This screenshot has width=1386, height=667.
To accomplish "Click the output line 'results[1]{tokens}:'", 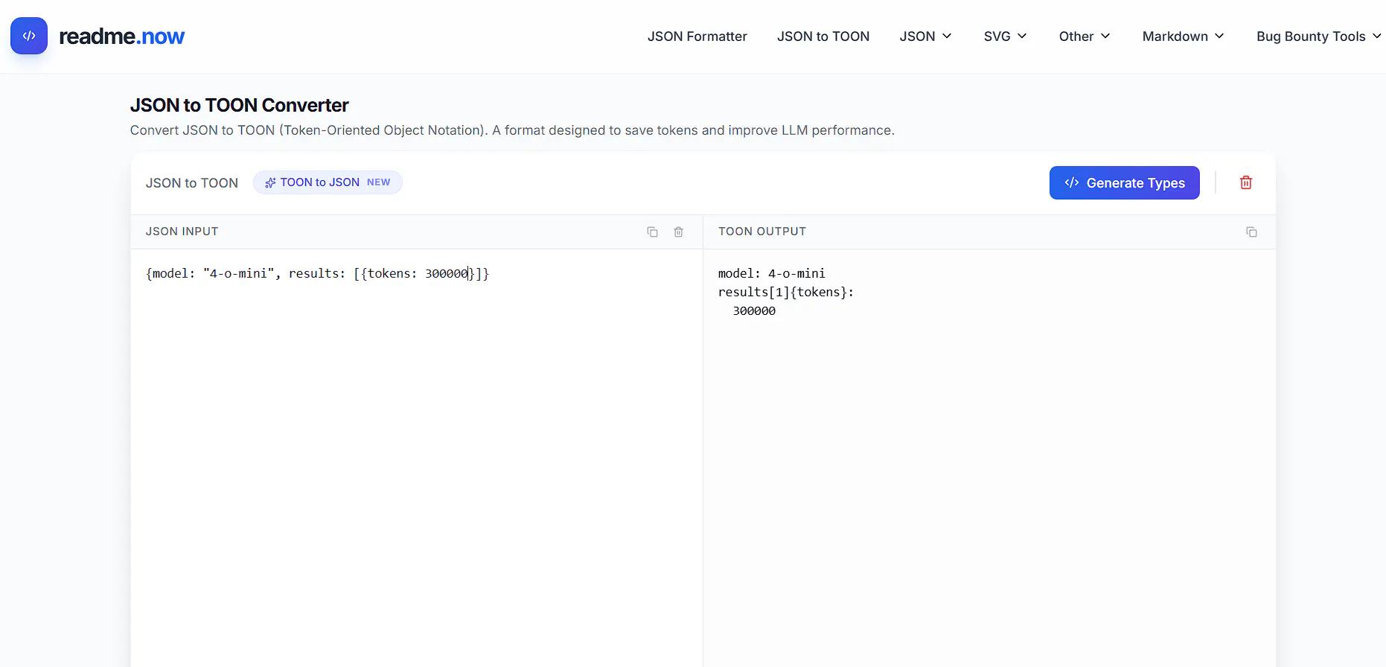I will (x=786, y=292).
